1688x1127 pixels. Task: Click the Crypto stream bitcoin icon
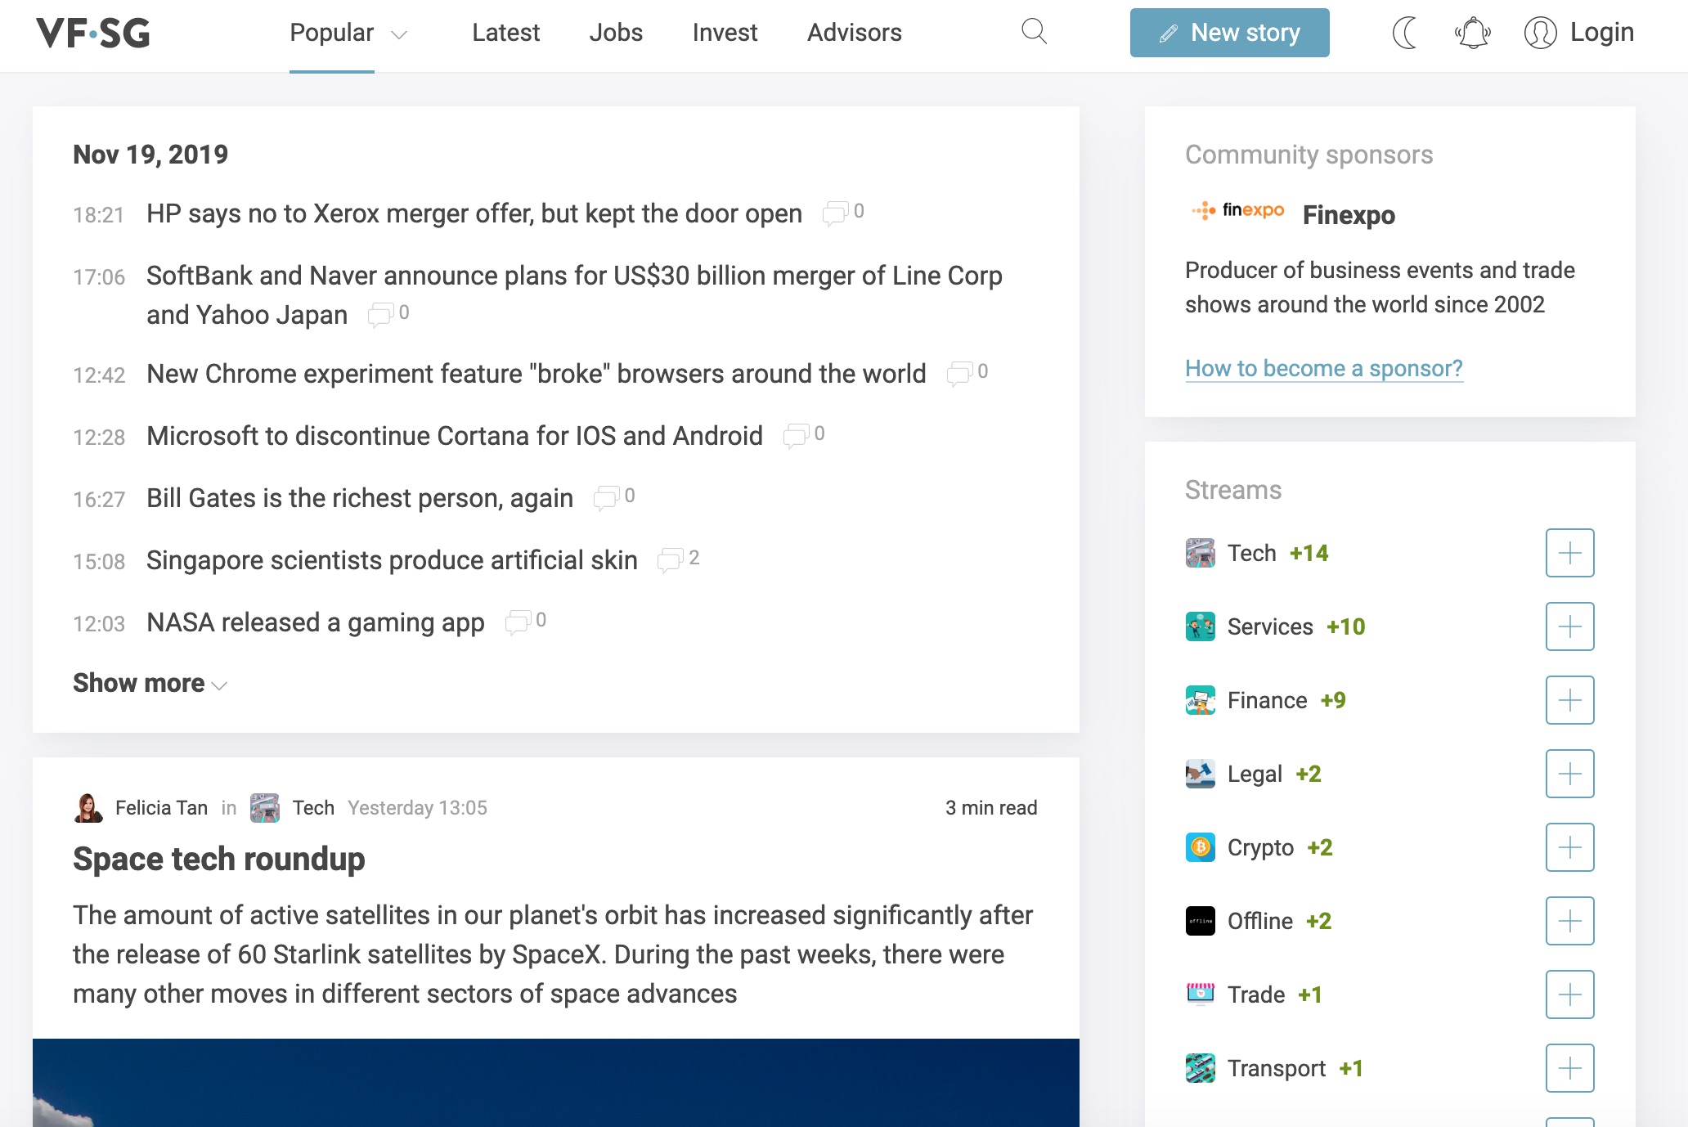click(x=1200, y=847)
